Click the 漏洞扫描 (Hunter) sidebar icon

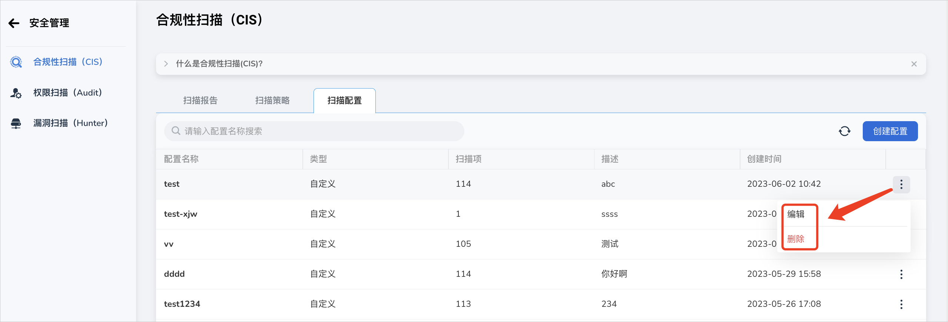tap(16, 123)
